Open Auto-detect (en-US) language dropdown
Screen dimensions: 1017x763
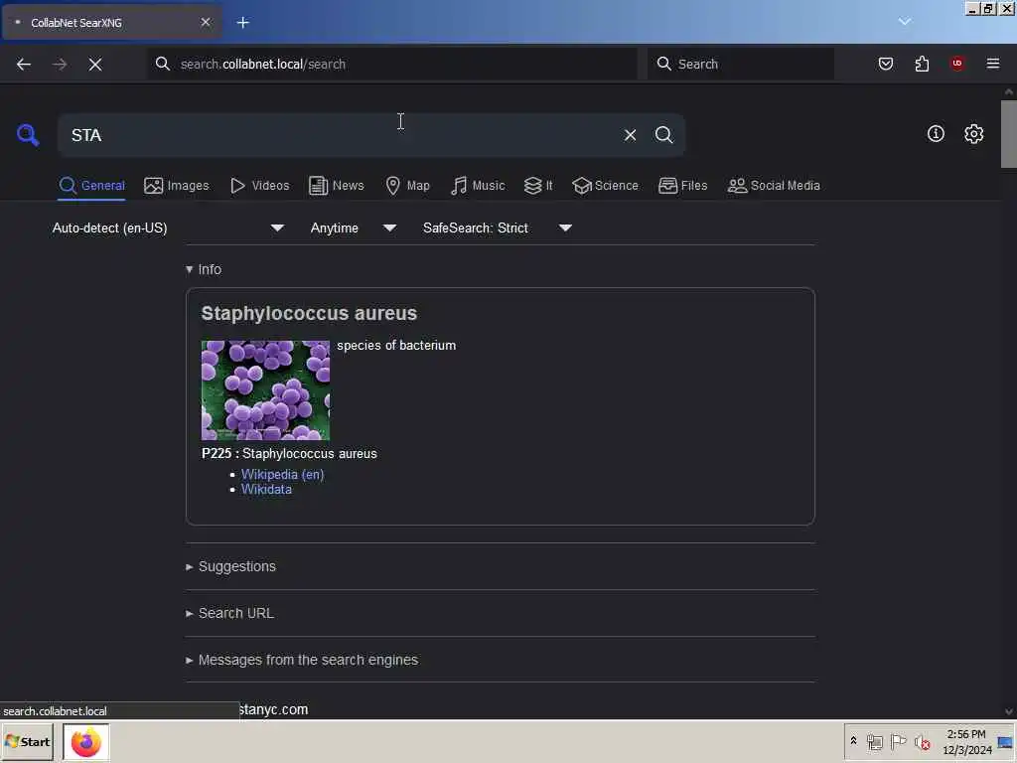coord(168,228)
